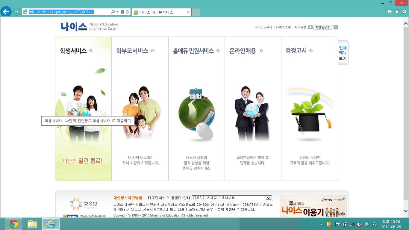Screen dimensions: 409x230
Task: Click the arrow icon beside 학생서비스
Action: tap(91, 51)
